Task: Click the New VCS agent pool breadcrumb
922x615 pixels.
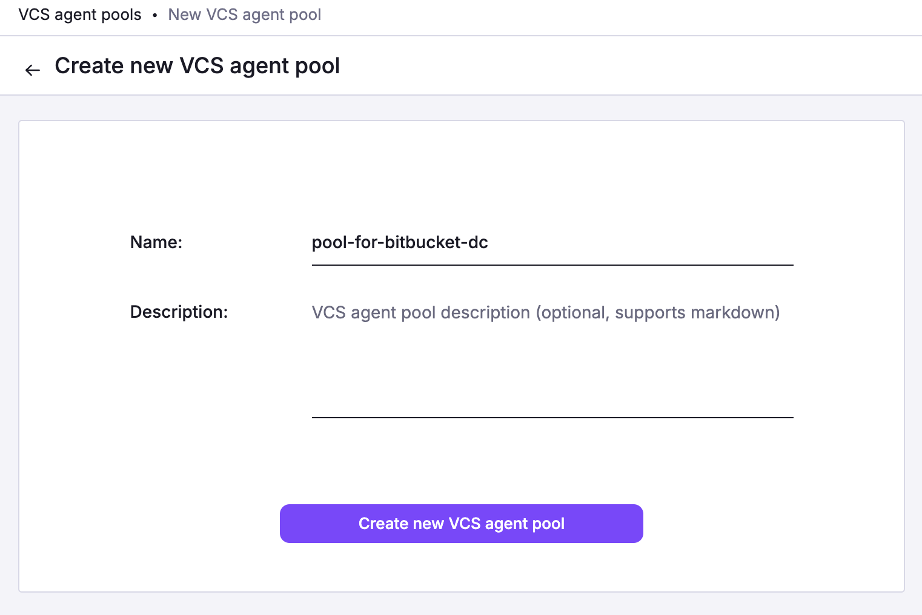Action: pyautogui.click(x=245, y=14)
